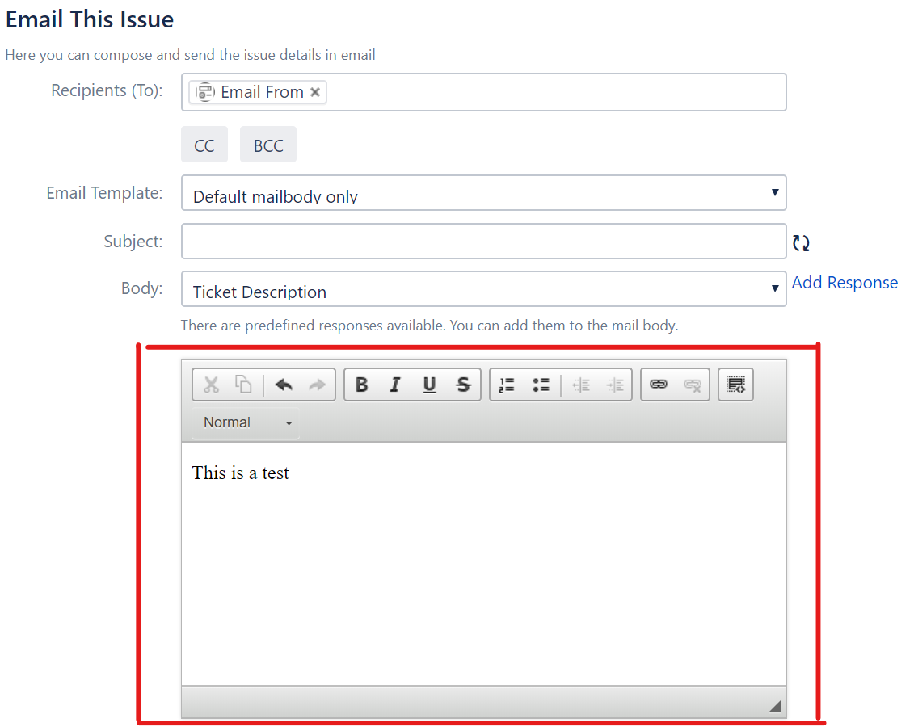This screenshot has height=727, width=914.
Task: Click the Email From recipient chip
Action: pyautogui.click(x=257, y=92)
